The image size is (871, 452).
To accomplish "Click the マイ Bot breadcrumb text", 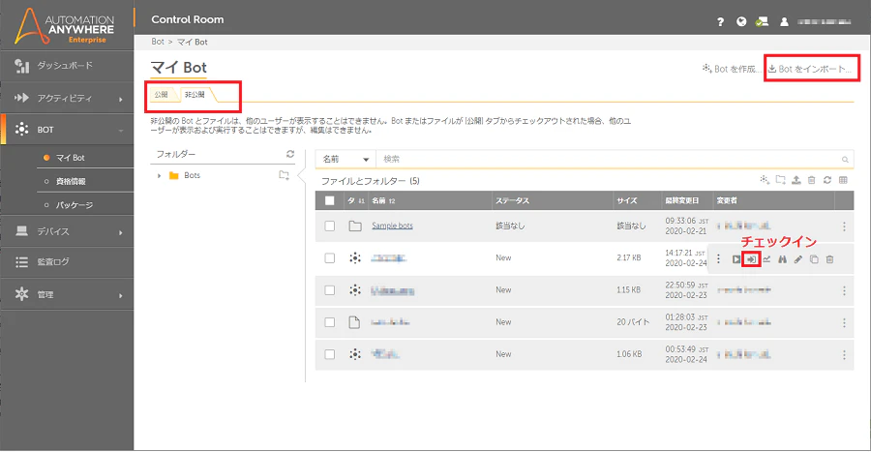I will pos(193,42).
